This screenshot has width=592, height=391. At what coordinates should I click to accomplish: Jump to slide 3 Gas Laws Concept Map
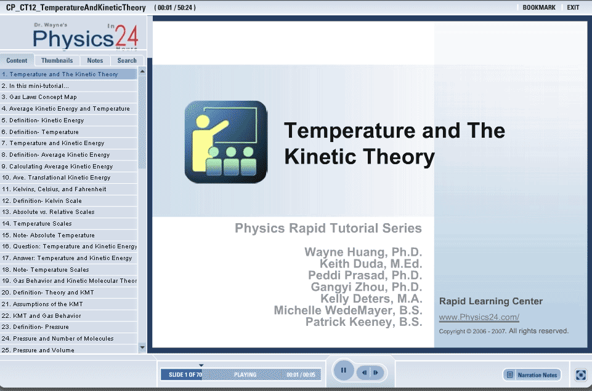(x=43, y=97)
